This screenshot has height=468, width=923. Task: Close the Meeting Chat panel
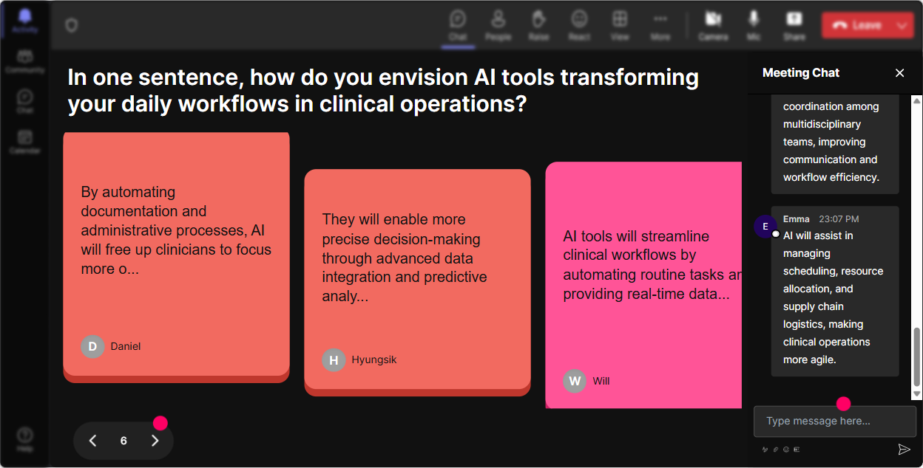coord(899,72)
